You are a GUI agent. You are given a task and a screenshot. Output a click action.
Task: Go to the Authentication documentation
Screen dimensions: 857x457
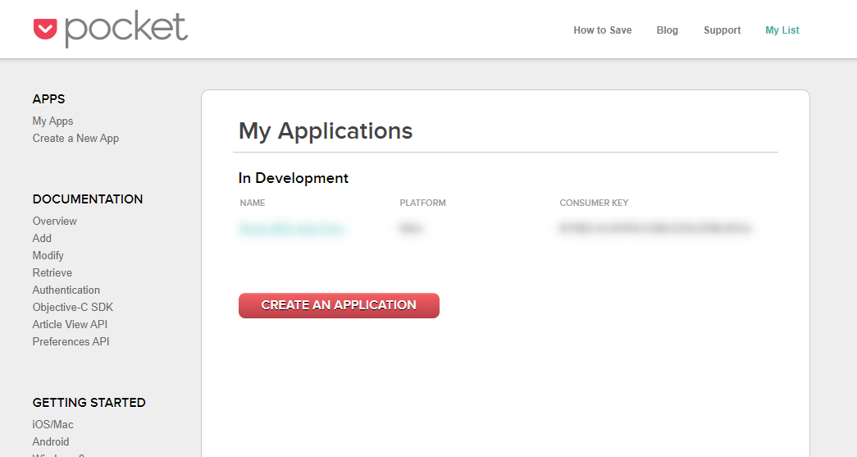point(66,290)
